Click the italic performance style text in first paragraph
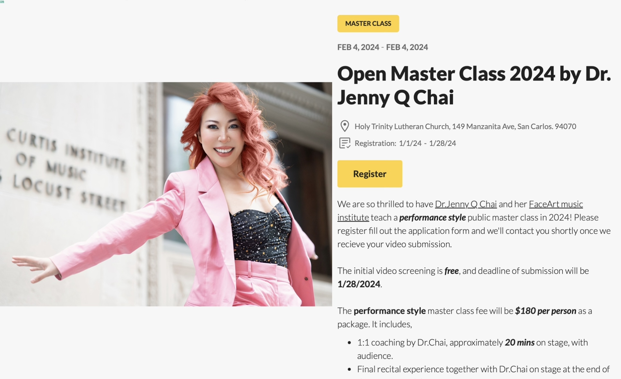The width and height of the screenshot is (621, 379). click(432, 218)
